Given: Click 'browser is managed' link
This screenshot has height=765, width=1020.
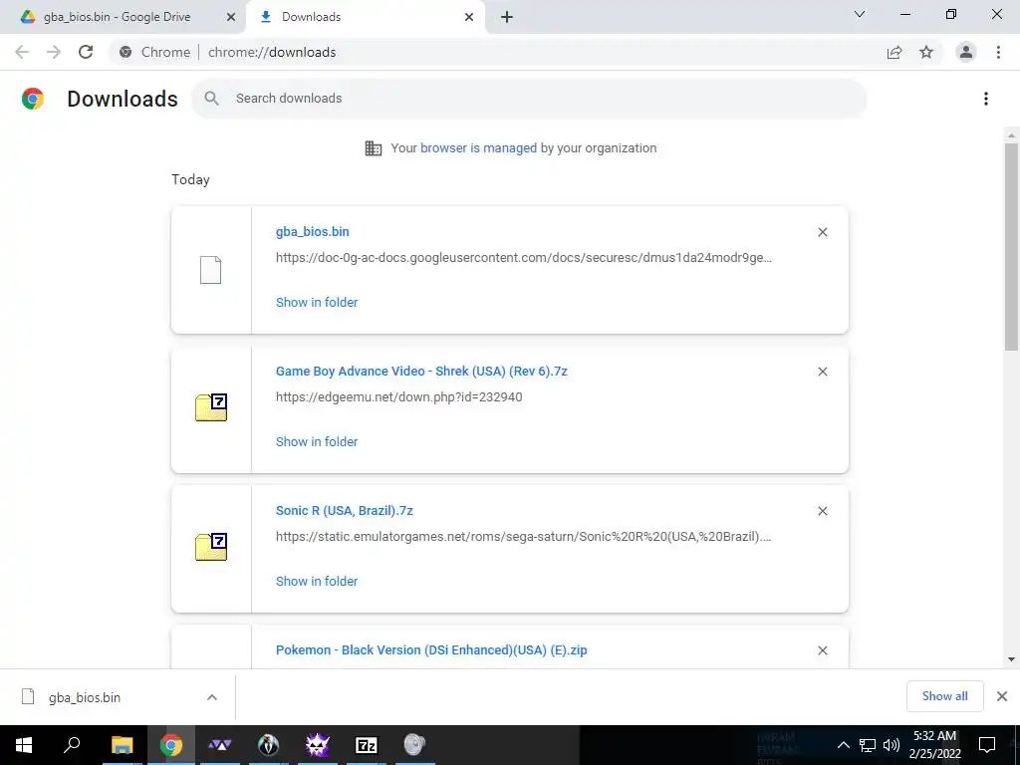Looking at the screenshot, I should coord(478,148).
